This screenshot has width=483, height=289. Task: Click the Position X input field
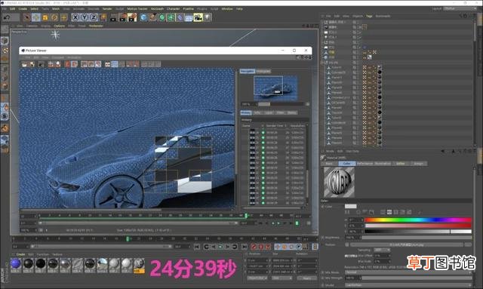258,260
